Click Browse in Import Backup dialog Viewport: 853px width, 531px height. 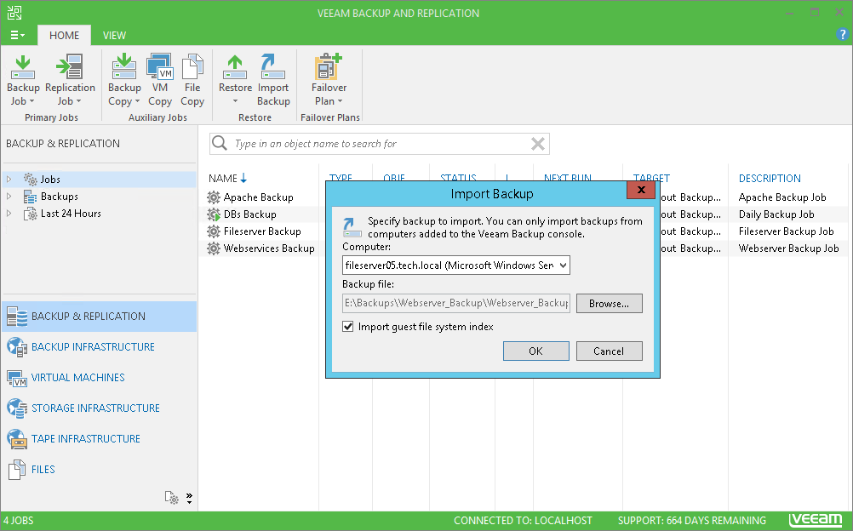(x=609, y=304)
